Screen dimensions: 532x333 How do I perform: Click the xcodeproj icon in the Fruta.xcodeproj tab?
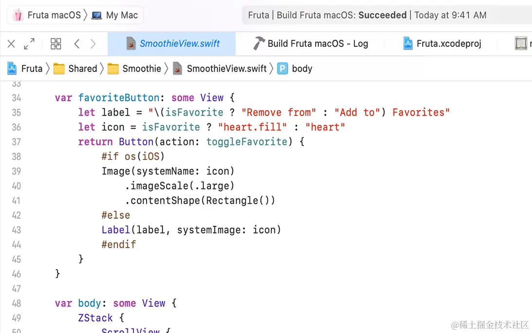pos(408,43)
